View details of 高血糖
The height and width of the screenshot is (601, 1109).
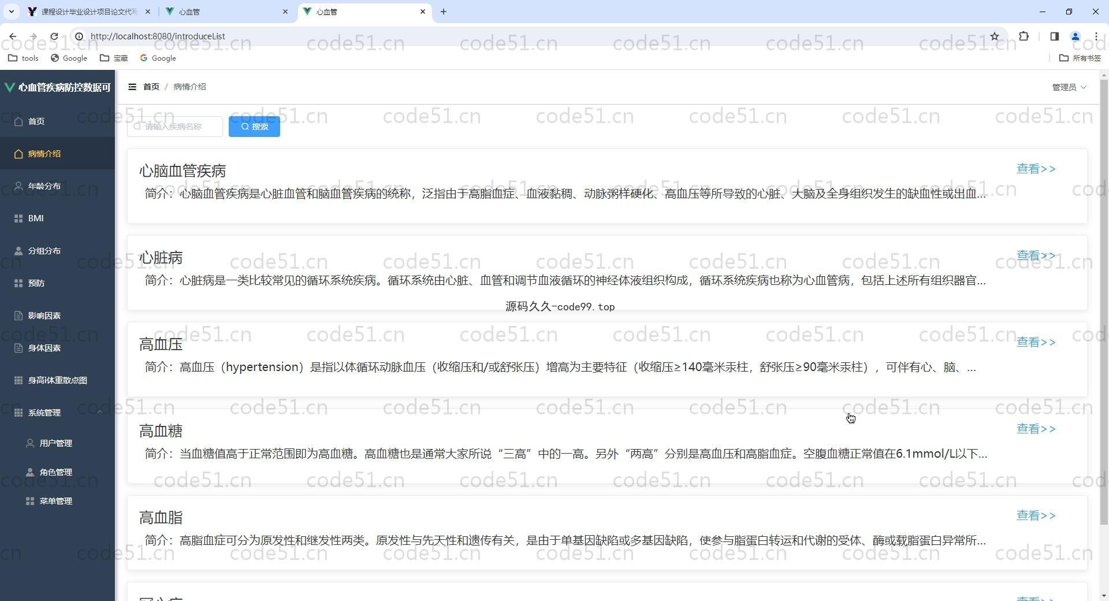coord(1036,429)
